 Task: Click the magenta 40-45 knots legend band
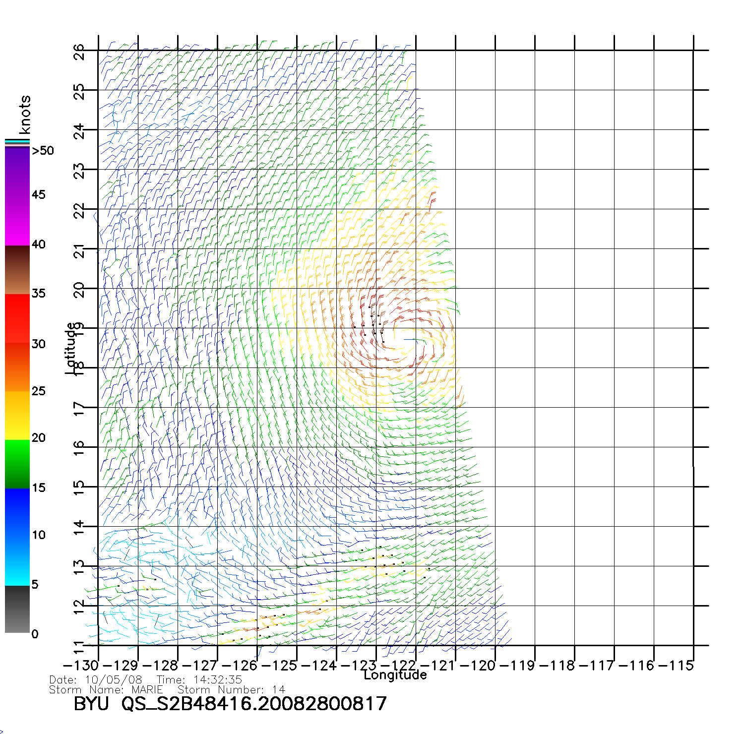[x=17, y=221]
